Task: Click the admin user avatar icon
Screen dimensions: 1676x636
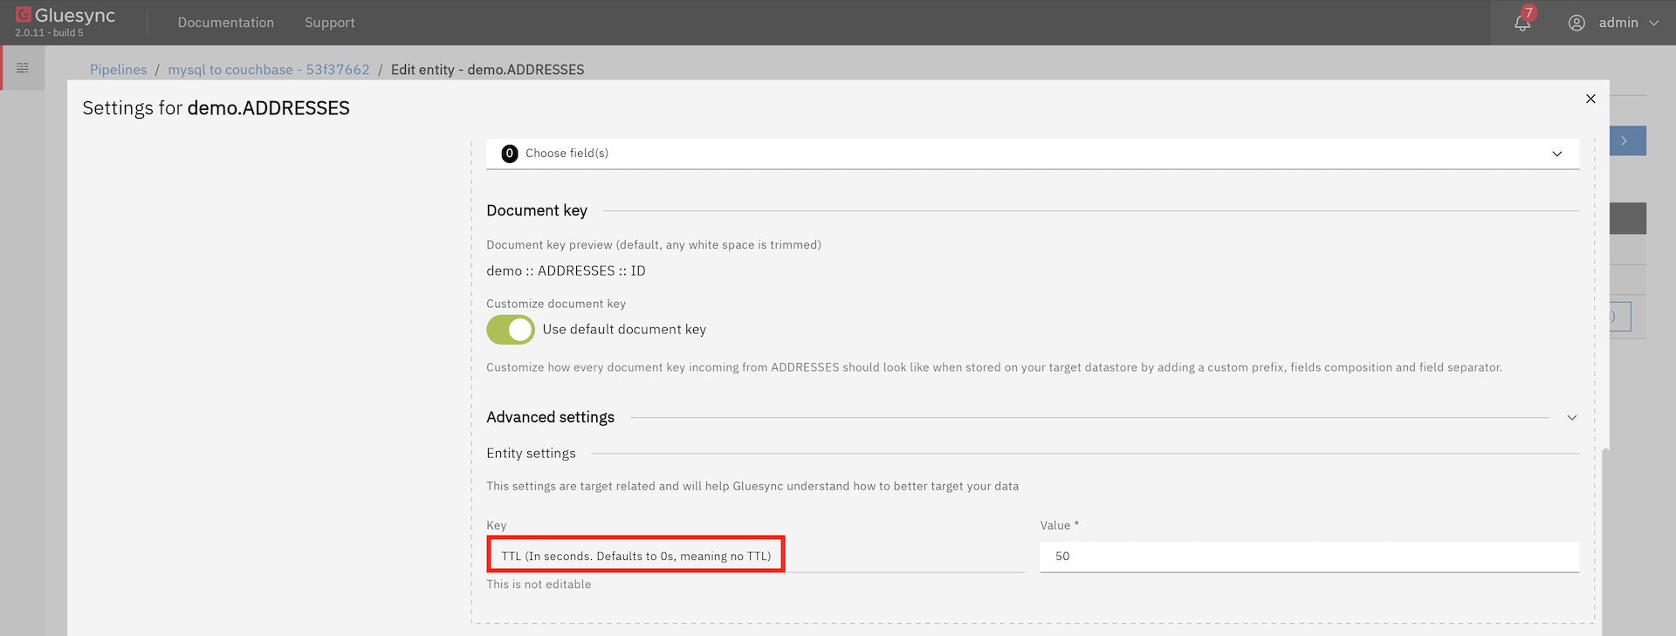Action: click(x=1576, y=23)
